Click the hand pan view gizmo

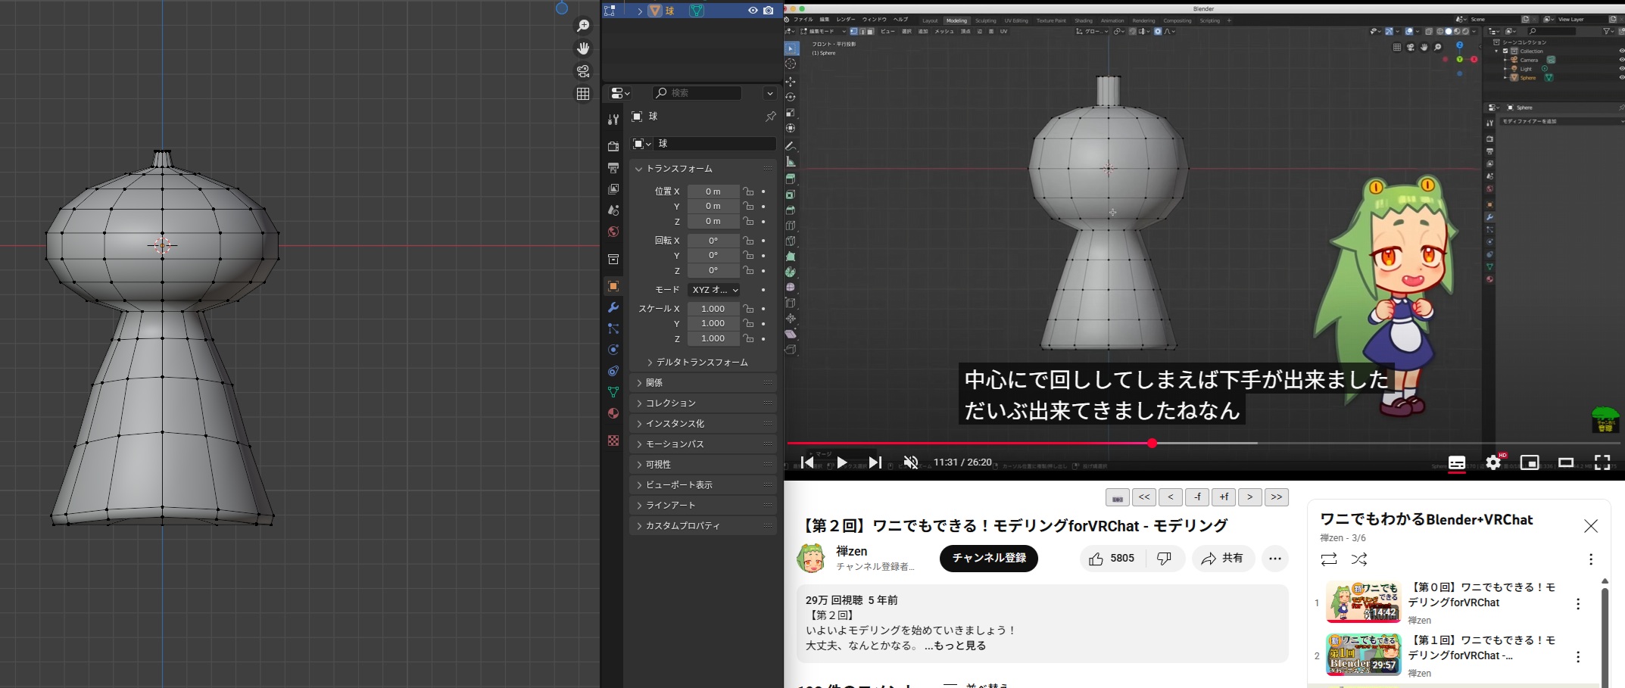click(x=583, y=48)
